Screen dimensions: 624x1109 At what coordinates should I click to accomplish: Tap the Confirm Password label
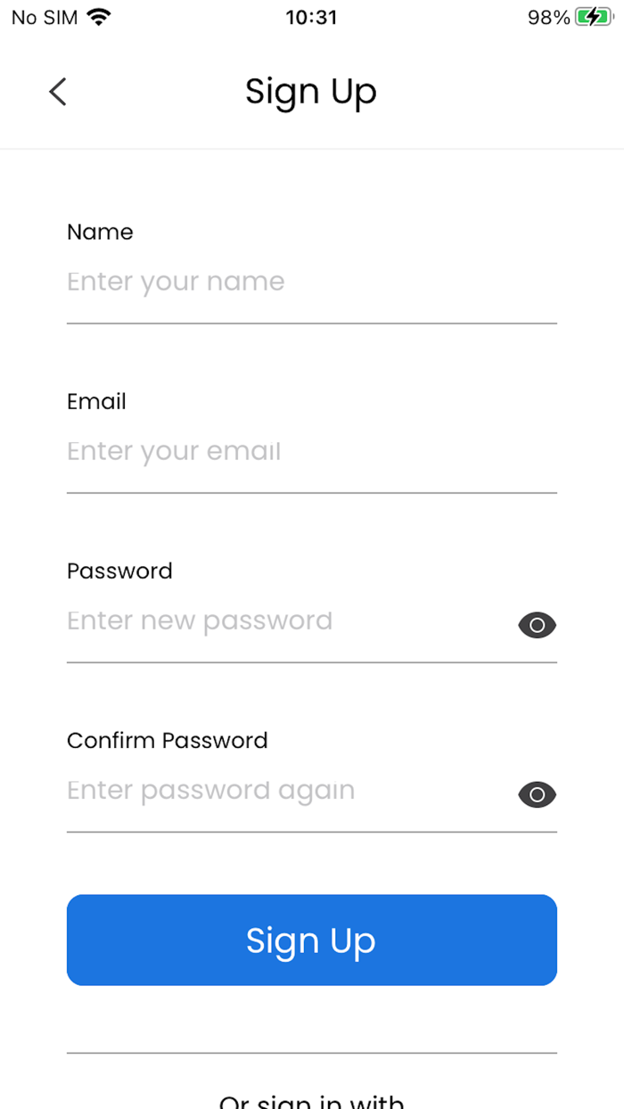167,740
